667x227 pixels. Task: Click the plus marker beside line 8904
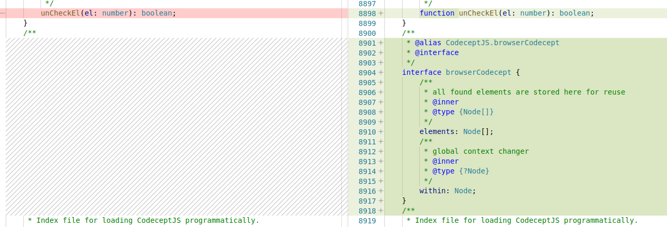click(x=381, y=72)
